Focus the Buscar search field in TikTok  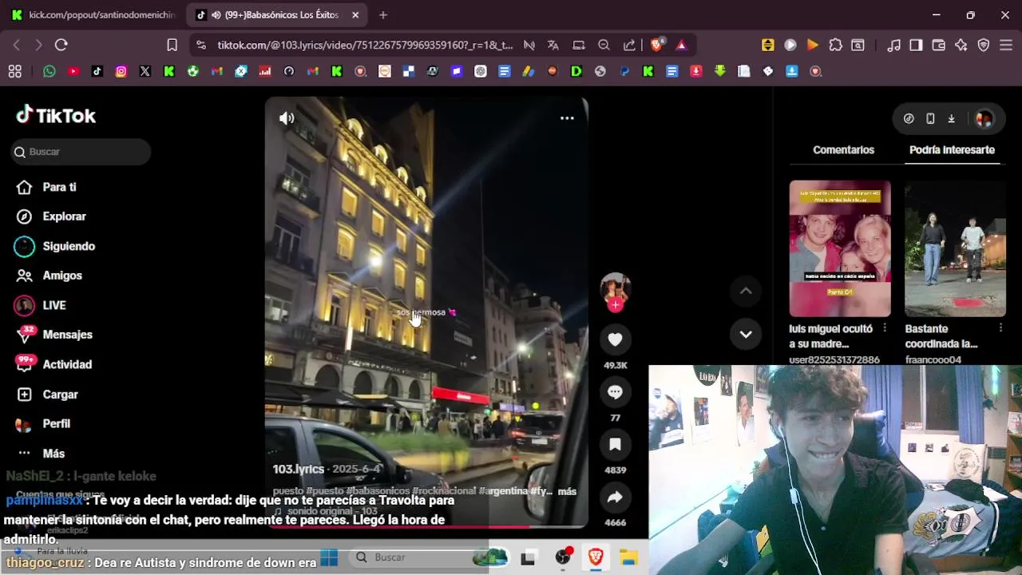(x=81, y=152)
